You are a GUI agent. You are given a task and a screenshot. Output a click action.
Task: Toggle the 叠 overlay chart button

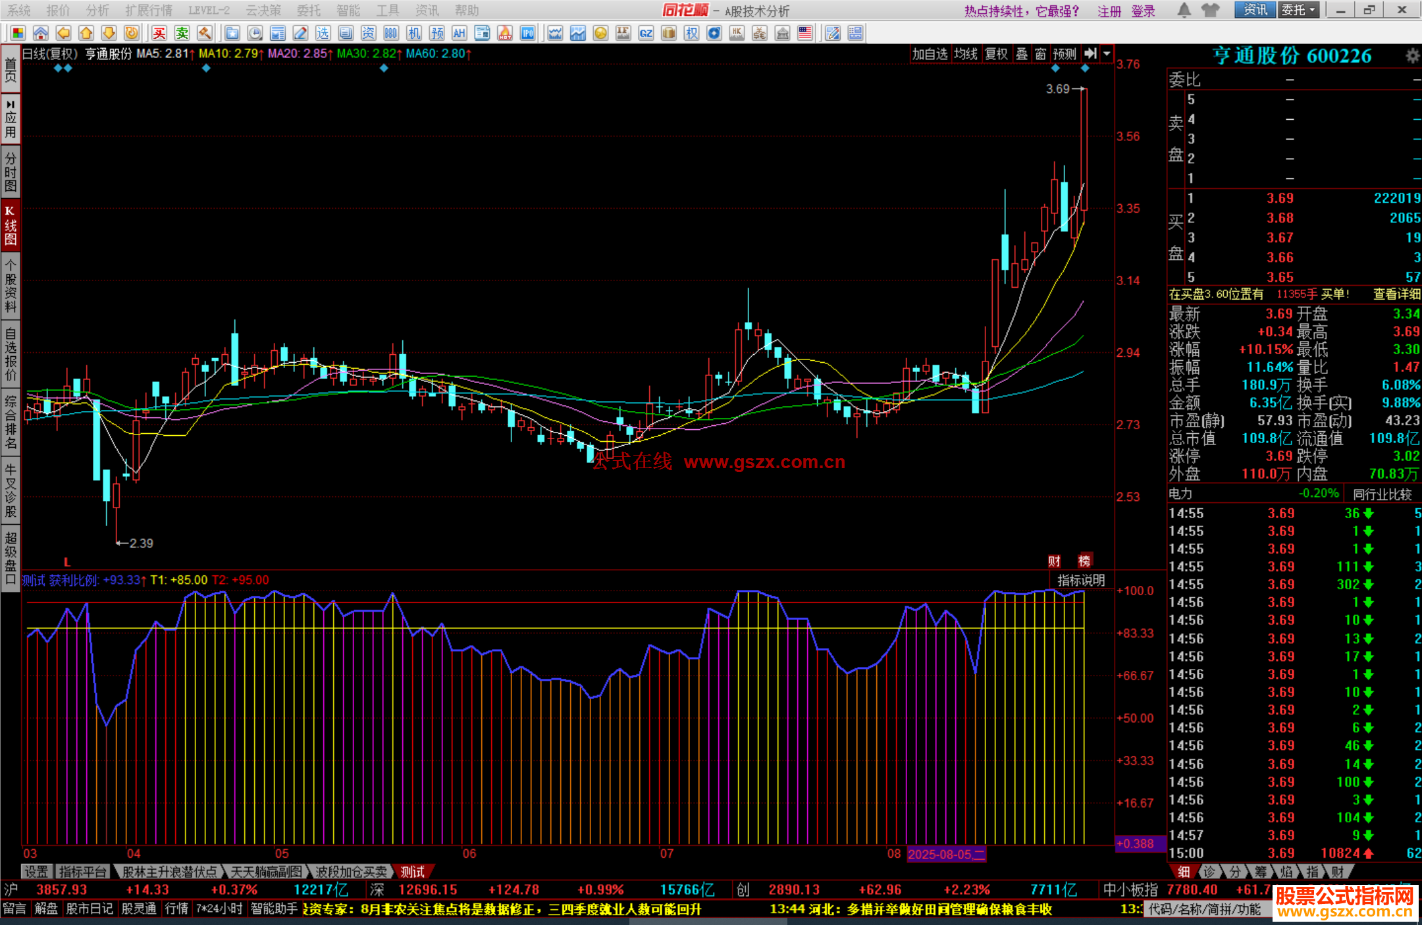click(1022, 54)
